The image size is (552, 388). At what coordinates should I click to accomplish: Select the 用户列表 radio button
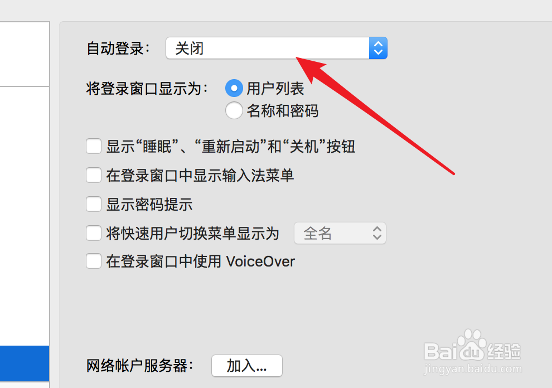pyautogui.click(x=234, y=88)
